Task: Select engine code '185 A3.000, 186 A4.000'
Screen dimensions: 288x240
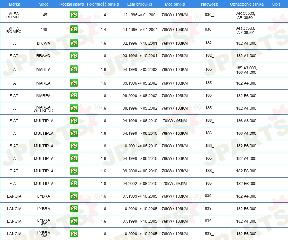Action: pos(246,70)
